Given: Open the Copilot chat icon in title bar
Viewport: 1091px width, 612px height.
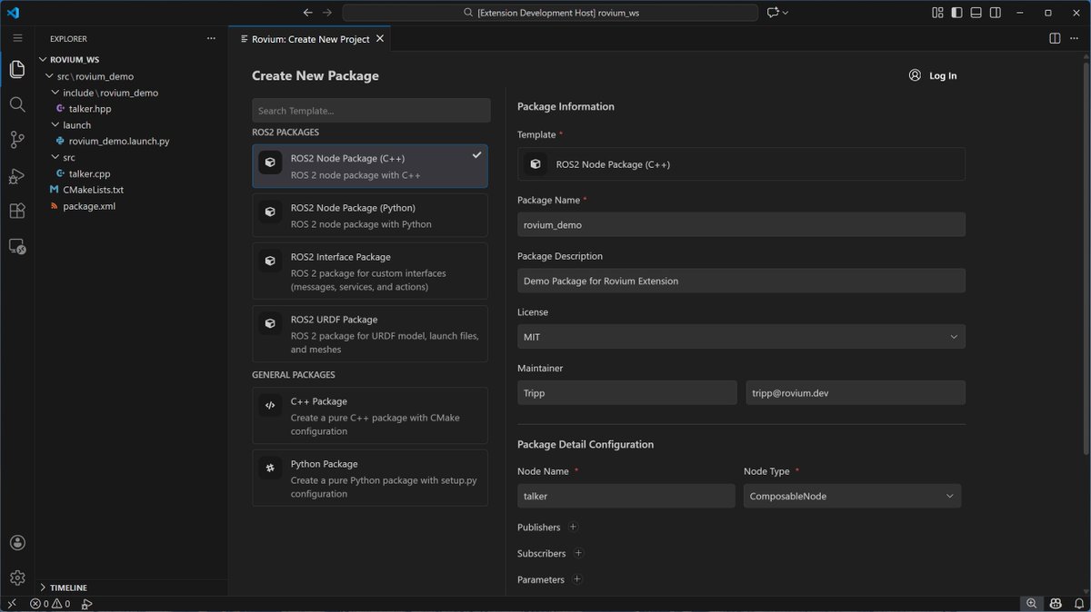Looking at the screenshot, I should 773,13.
